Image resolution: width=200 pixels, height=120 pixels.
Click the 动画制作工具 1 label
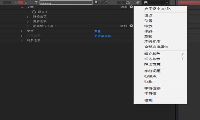click(45, 26)
